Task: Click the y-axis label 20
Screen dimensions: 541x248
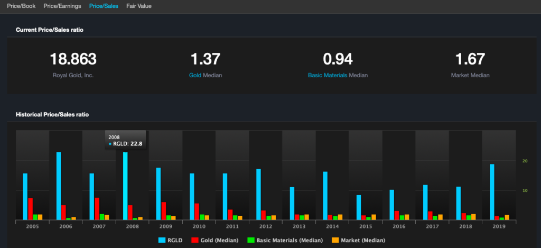Action: coord(525,161)
